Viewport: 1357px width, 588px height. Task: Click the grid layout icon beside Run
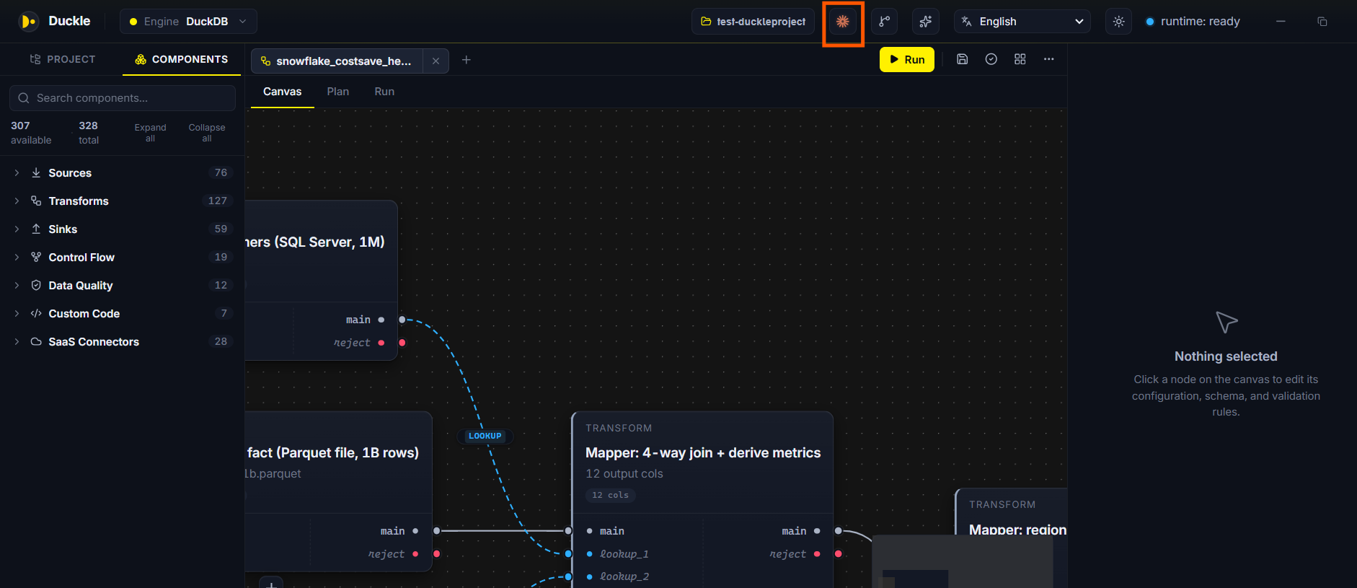1020,59
